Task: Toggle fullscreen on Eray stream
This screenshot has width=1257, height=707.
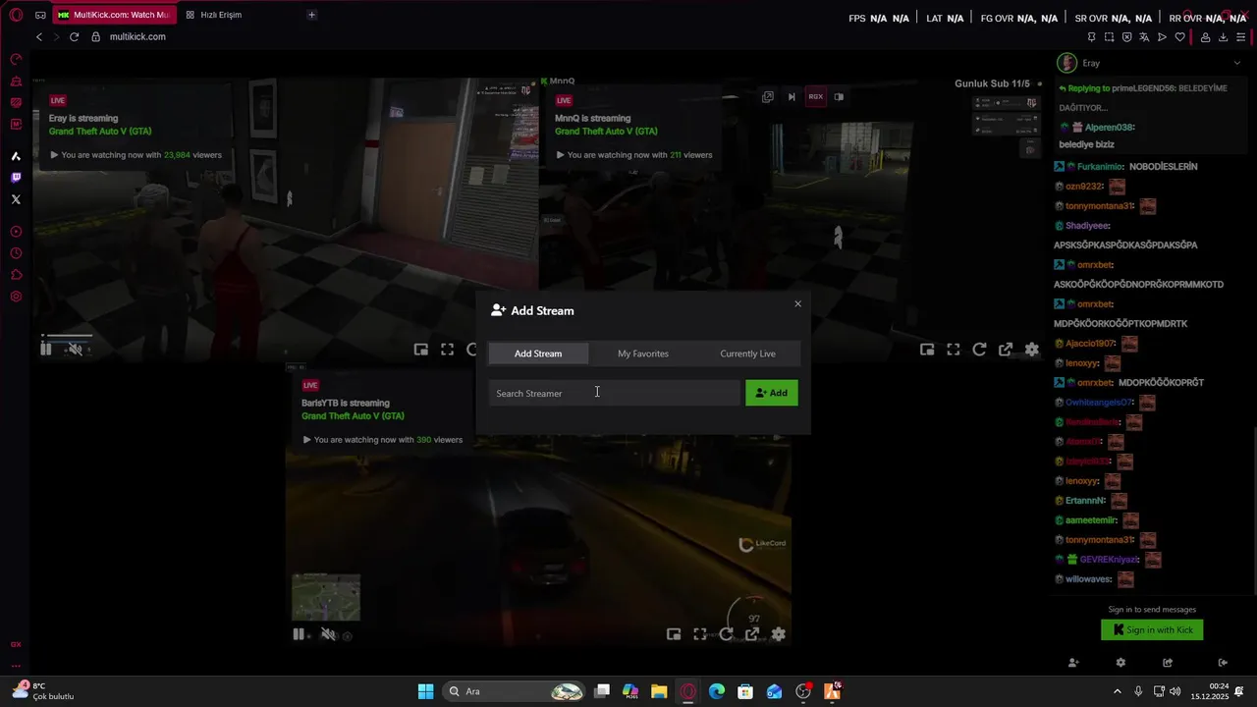Action: pyautogui.click(x=447, y=350)
